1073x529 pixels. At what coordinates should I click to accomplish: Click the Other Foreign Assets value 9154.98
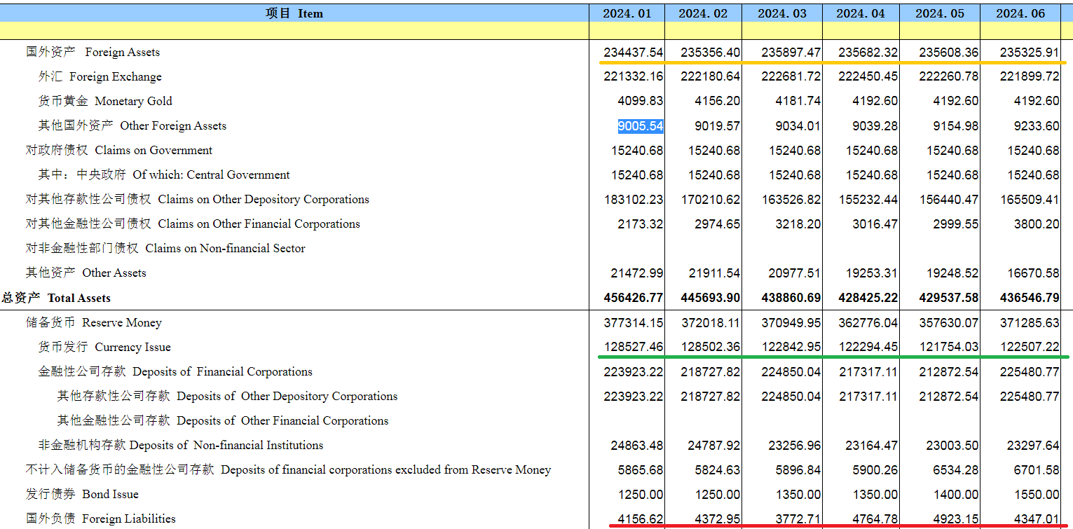956,126
